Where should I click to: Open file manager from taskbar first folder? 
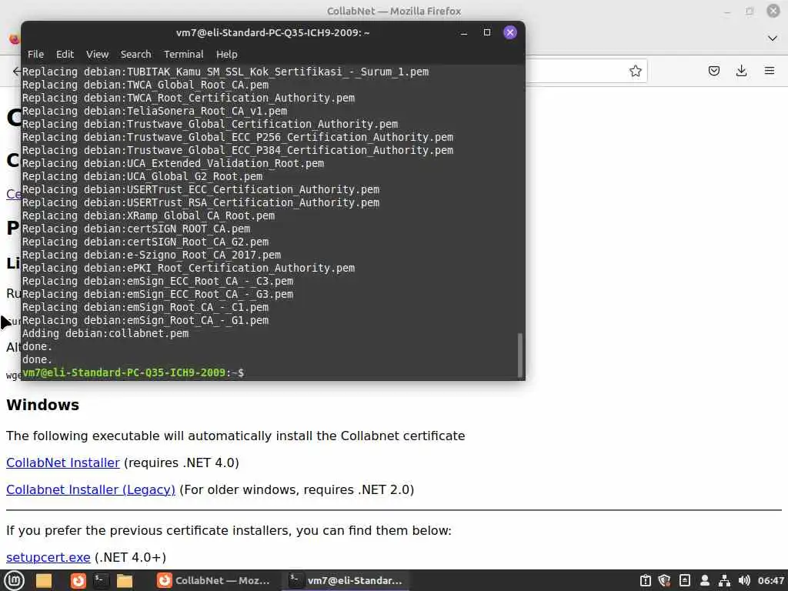(x=44, y=580)
